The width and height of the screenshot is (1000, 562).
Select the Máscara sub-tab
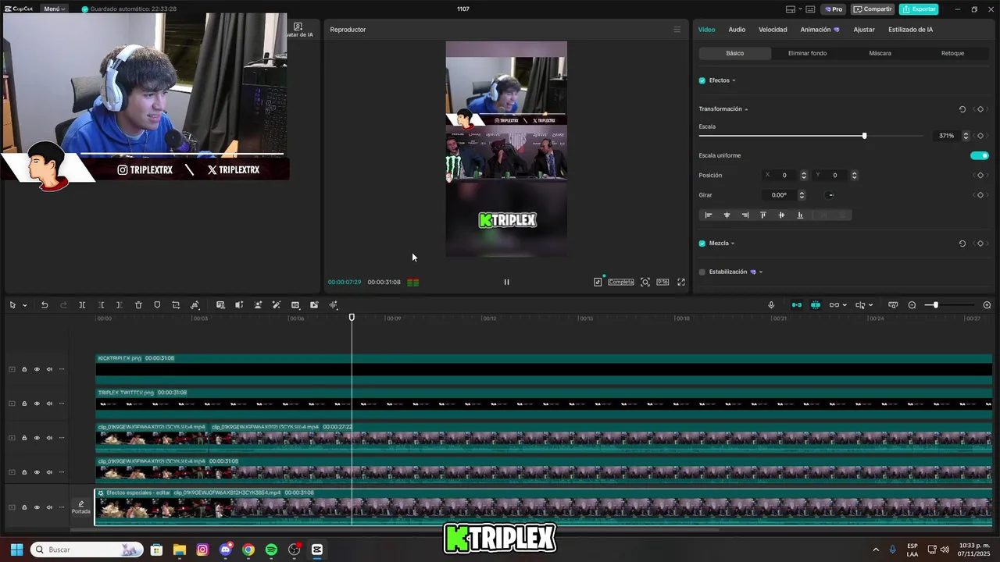pyautogui.click(x=880, y=53)
